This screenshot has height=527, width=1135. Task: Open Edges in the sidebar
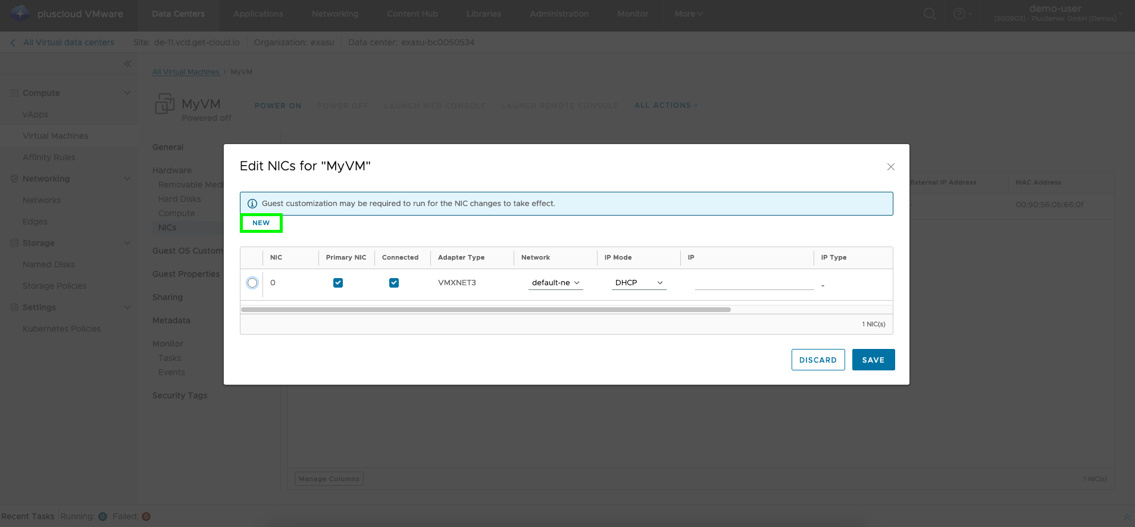click(x=35, y=222)
